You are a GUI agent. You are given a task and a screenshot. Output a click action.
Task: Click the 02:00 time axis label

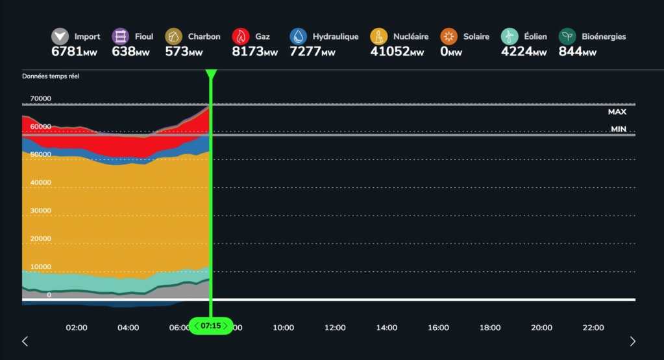click(x=77, y=328)
